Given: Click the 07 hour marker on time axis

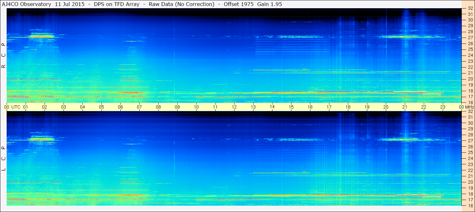Looking at the screenshot, I should coord(139,107).
